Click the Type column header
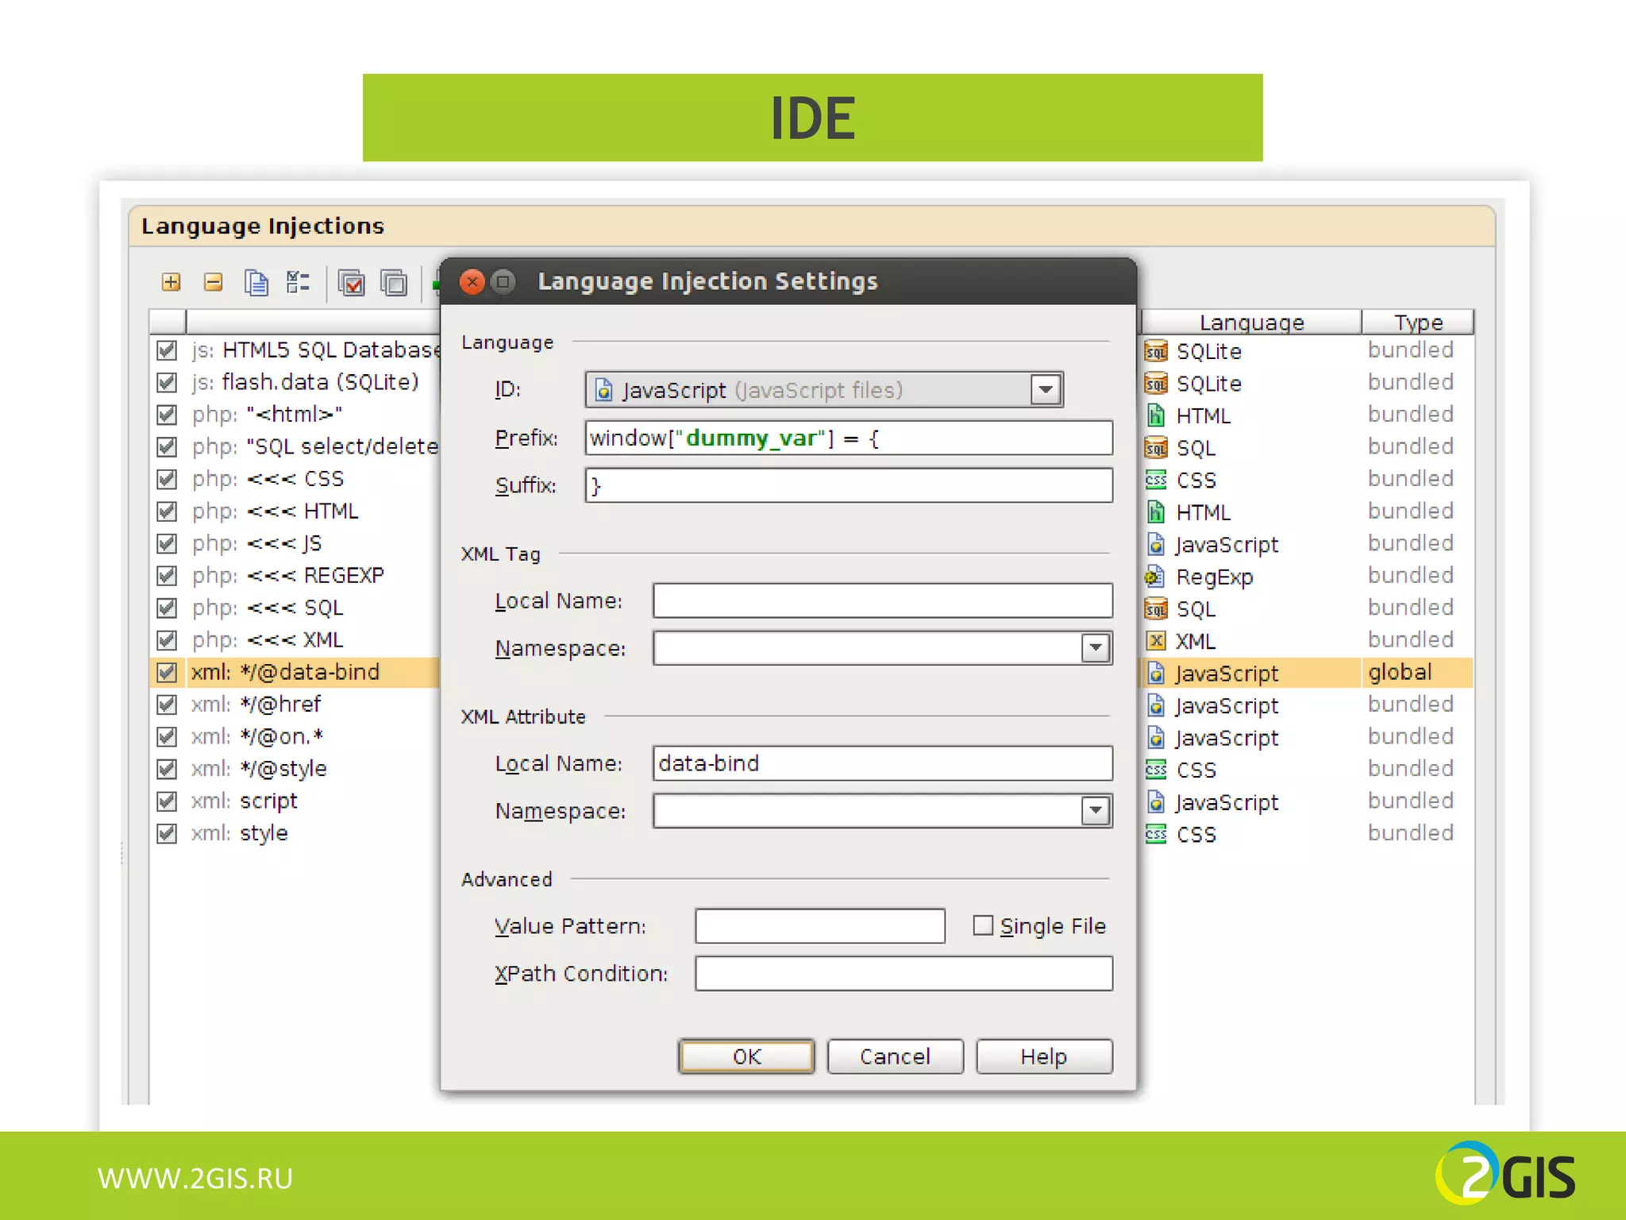This screenshot has width=1626, height=1220. [1418, 322]
